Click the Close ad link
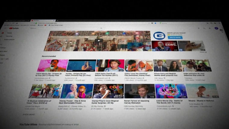 pyautogui.click(x=203, y=52)
